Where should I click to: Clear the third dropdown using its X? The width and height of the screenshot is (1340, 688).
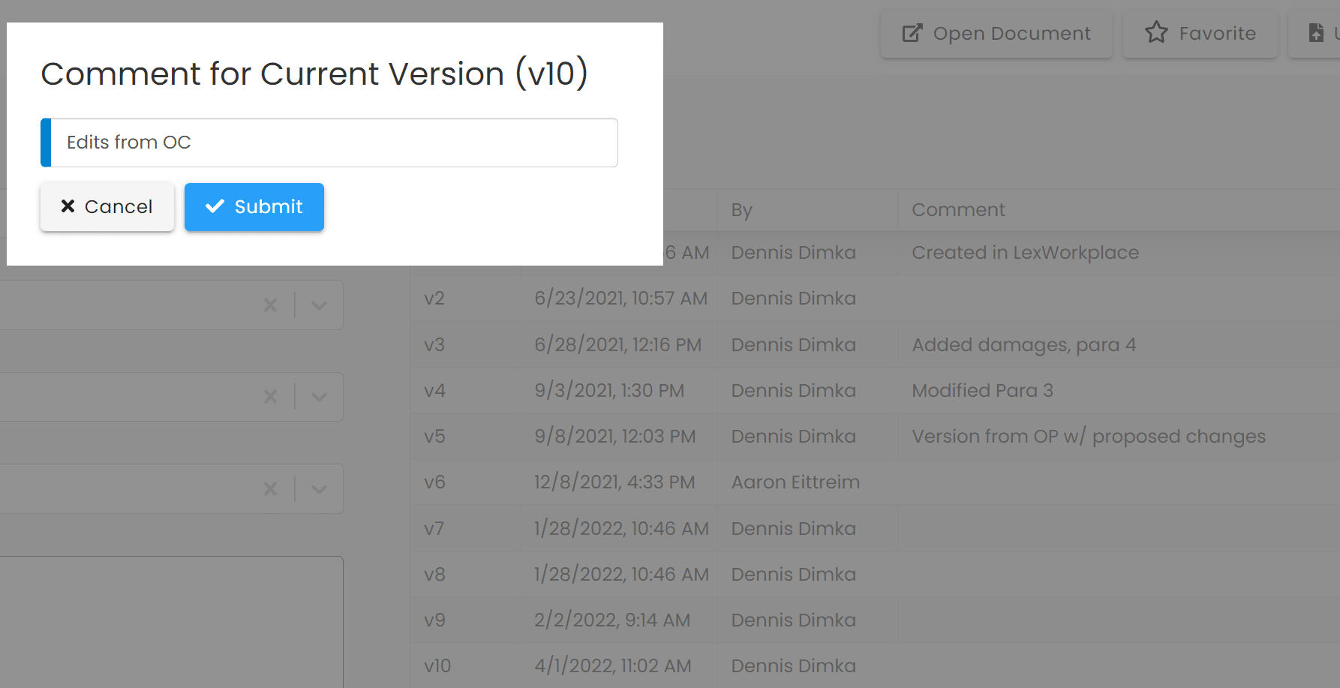point(271,489)
